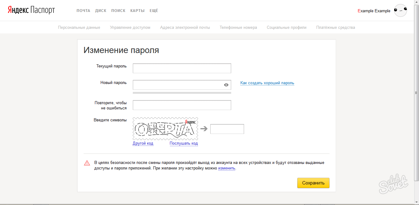419x205 pixels.
Task: Switch to Персональные данные tab
Action: (79, 28)
